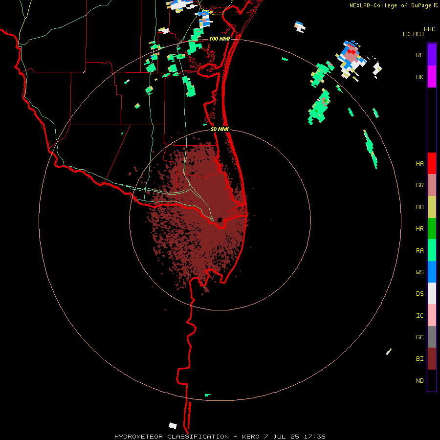440x440 pixels.
Task: Click the NEXLAB-College of DuPage text
Action: tap(390, 5)
